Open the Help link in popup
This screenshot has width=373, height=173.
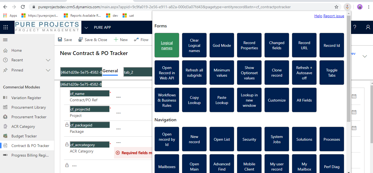318,16
